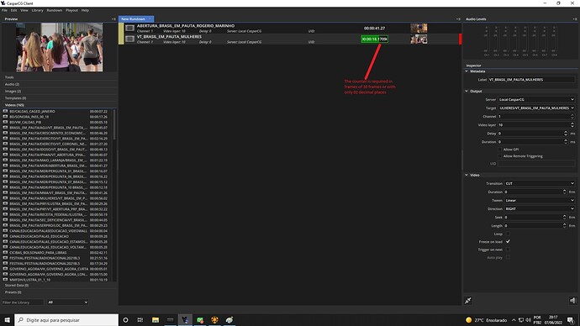Screen dimensions: 580x326
Task: Open the Audio category in the library
Action: coord(13,84)
